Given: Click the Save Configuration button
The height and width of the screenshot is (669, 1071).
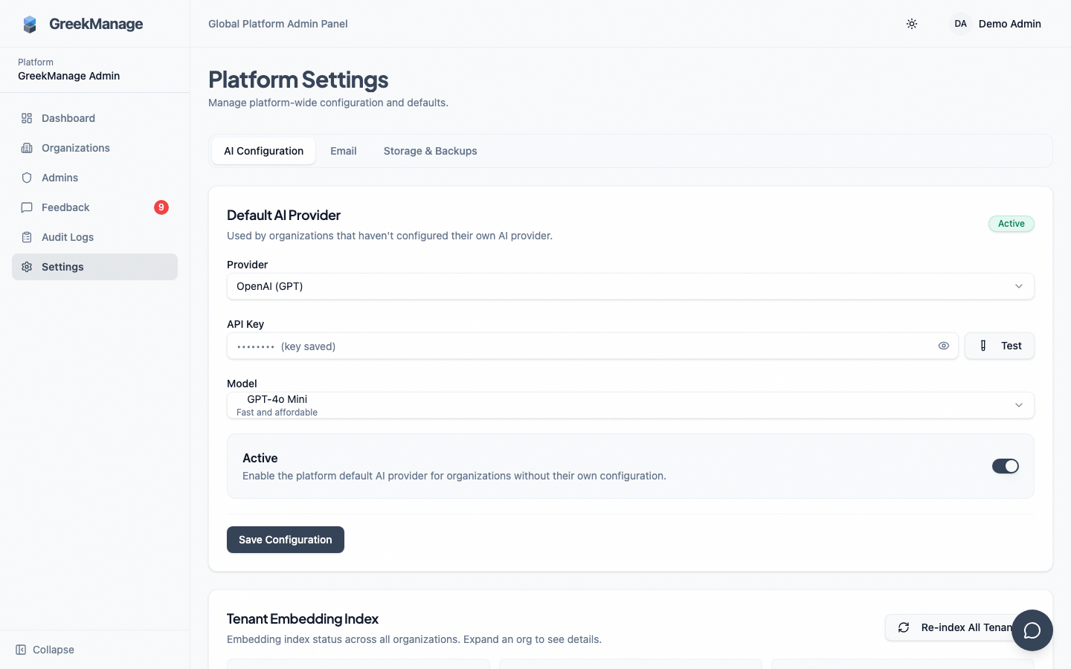Looking at the screenshot, I should [x=286, y=540].
